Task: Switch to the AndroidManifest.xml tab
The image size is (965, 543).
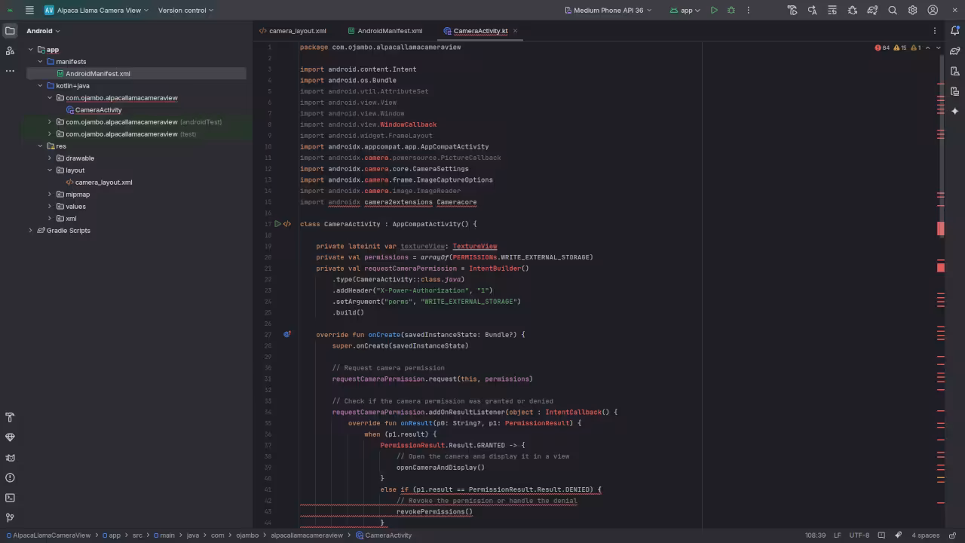Action: point(385,31)
